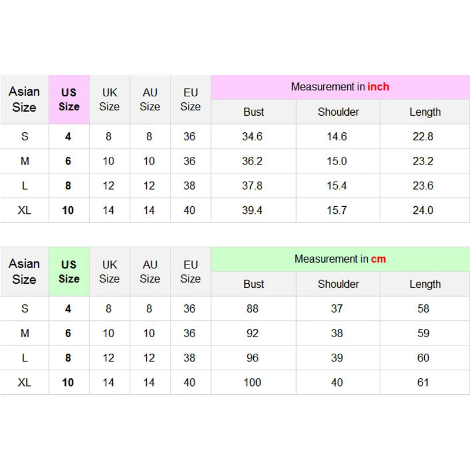Click the bust value 100

point(253,382)
